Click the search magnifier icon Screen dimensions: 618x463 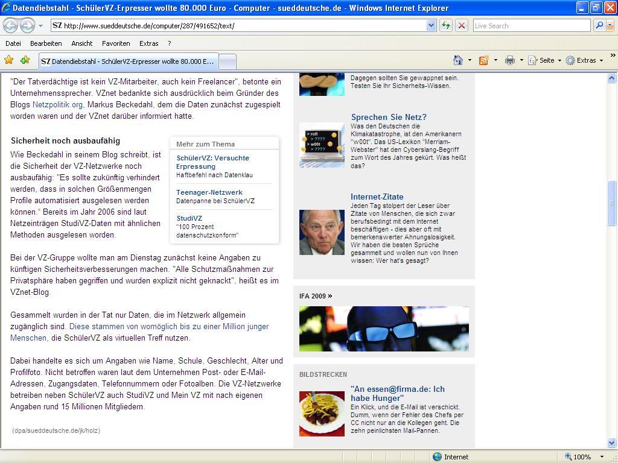pyautogui.click(x=599, y=25)
